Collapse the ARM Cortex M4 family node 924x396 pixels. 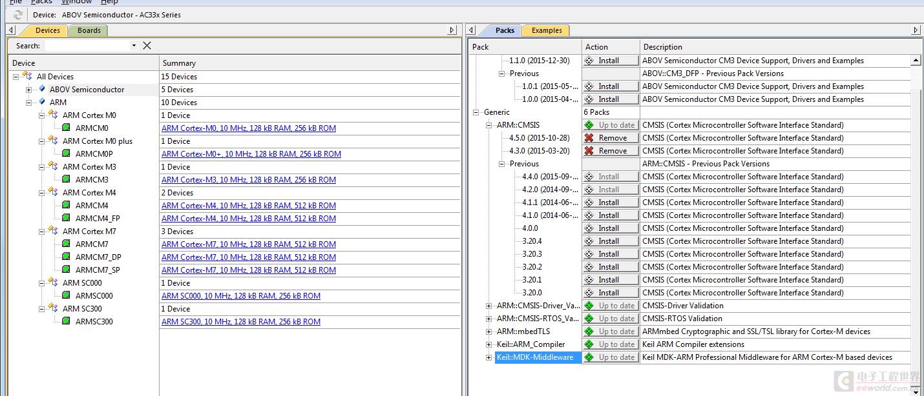(42, 193)
